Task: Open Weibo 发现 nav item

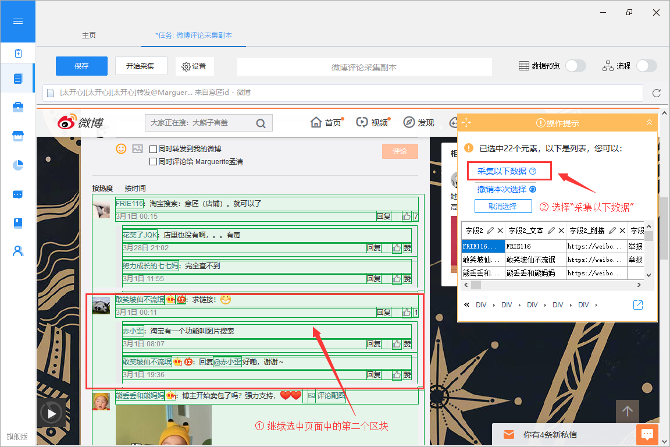Action: 419,122
